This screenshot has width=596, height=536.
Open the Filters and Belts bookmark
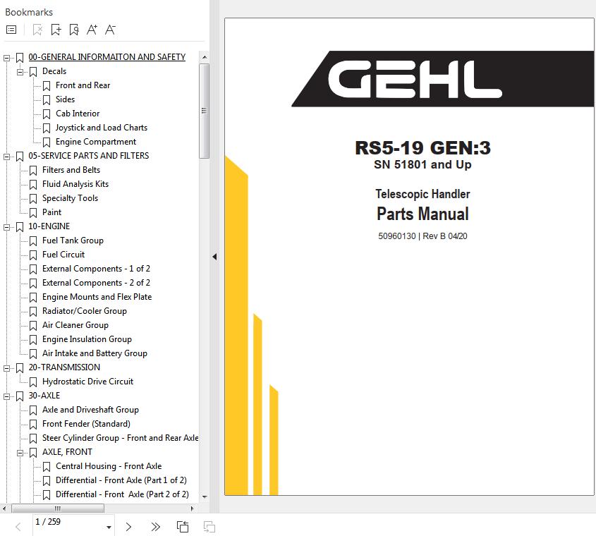click(71, 169)
